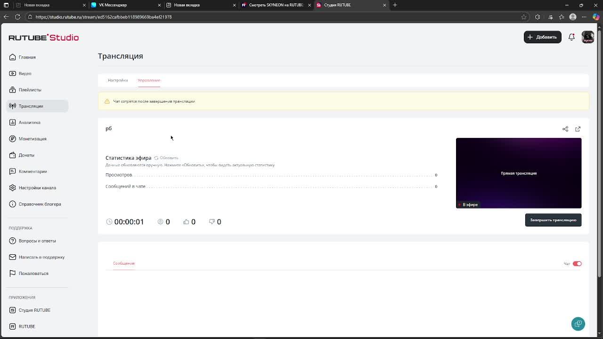Open Вопросы и ответы link
Screen dimensions: 603x339
pos(38,241)
